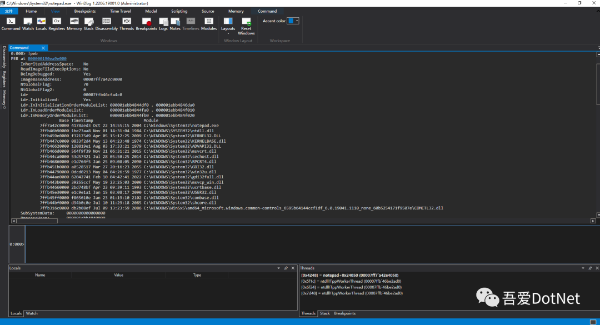Click the PEB address link
The image size is (600, 325).
click(x=47, y=58)
